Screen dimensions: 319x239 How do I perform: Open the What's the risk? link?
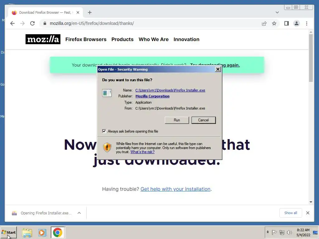(142, 152)
